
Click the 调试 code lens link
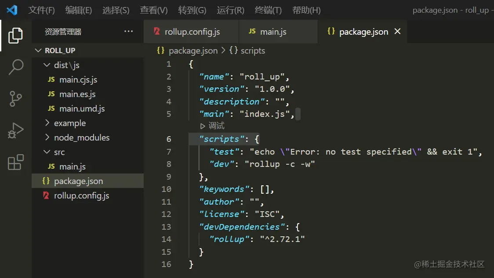[216, 126]
